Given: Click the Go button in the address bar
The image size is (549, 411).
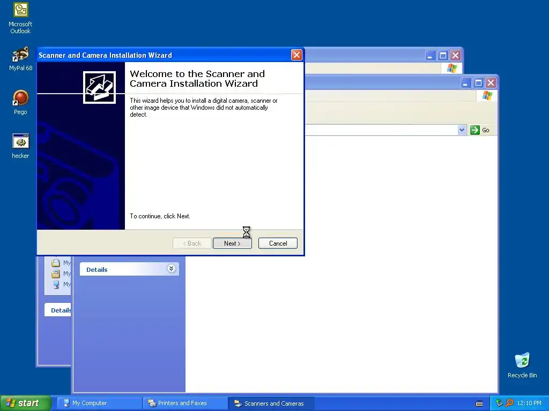Looking at the screenshot, I should [x=480, y=130].
